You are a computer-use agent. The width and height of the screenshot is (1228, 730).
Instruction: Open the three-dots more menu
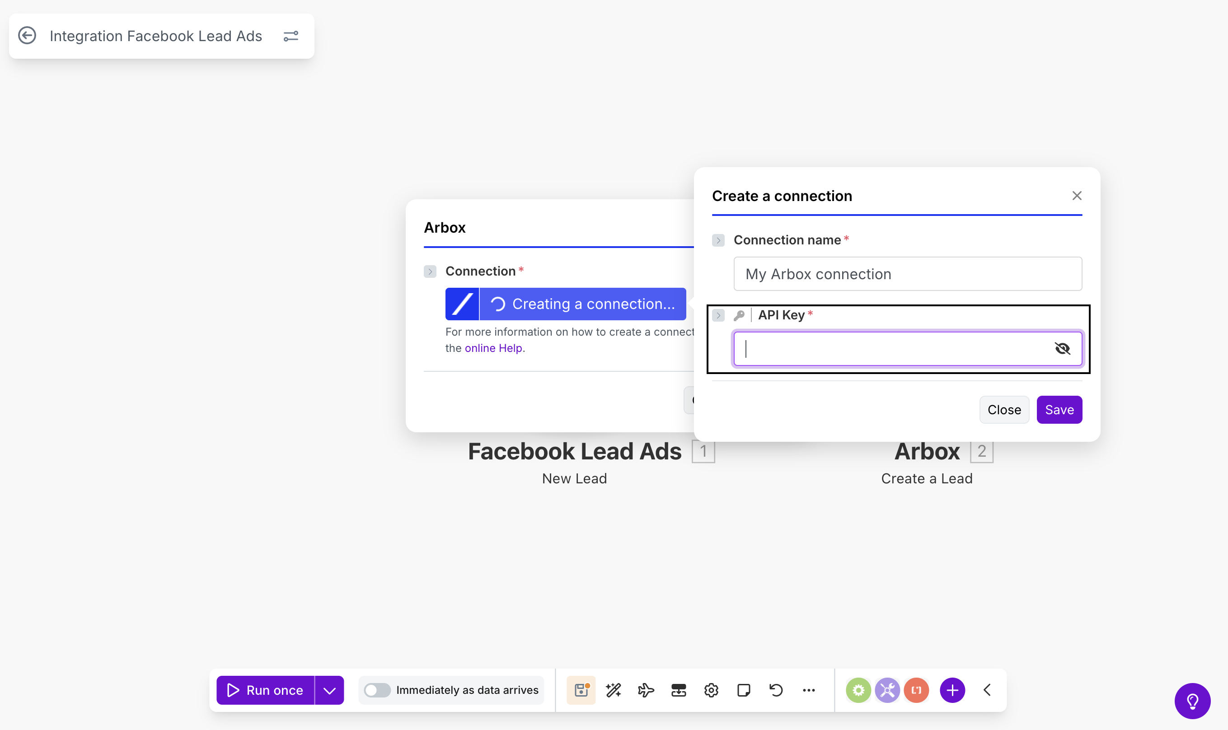pyautogui.click(x=808, y=690)
